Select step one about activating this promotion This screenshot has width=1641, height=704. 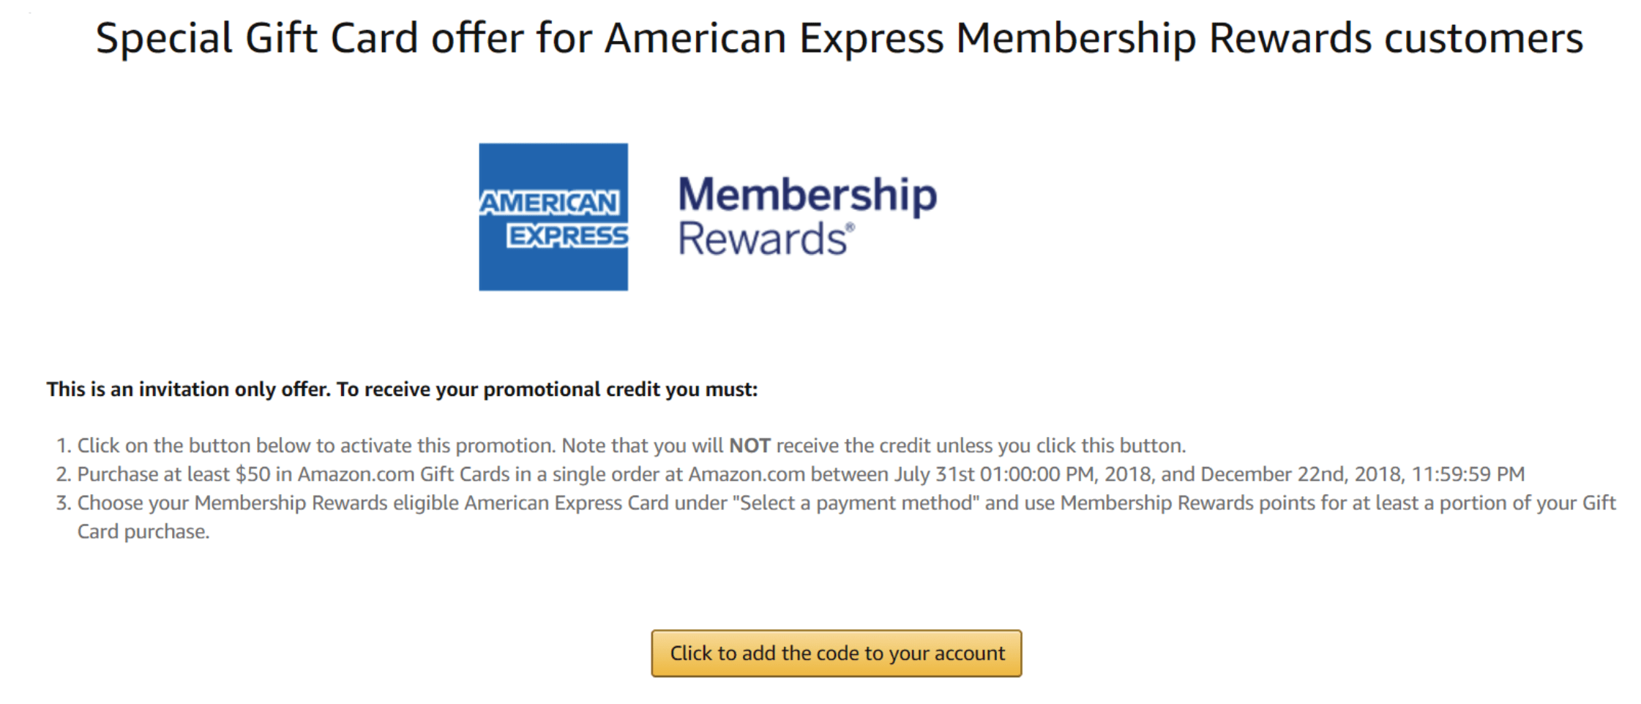[x=621, y=446]
